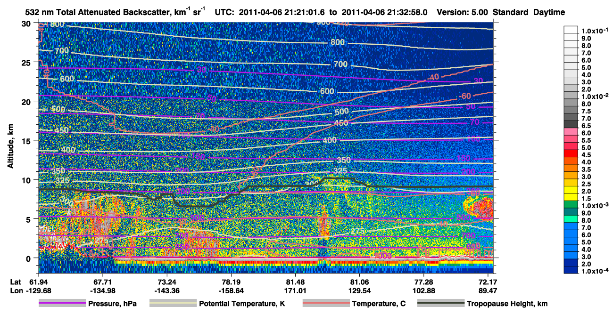
Task: Click longitude value -158.64
Action: point(231,290)
